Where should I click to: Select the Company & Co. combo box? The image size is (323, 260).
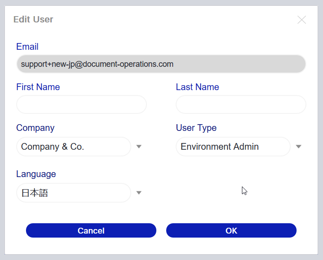(73, 147)
